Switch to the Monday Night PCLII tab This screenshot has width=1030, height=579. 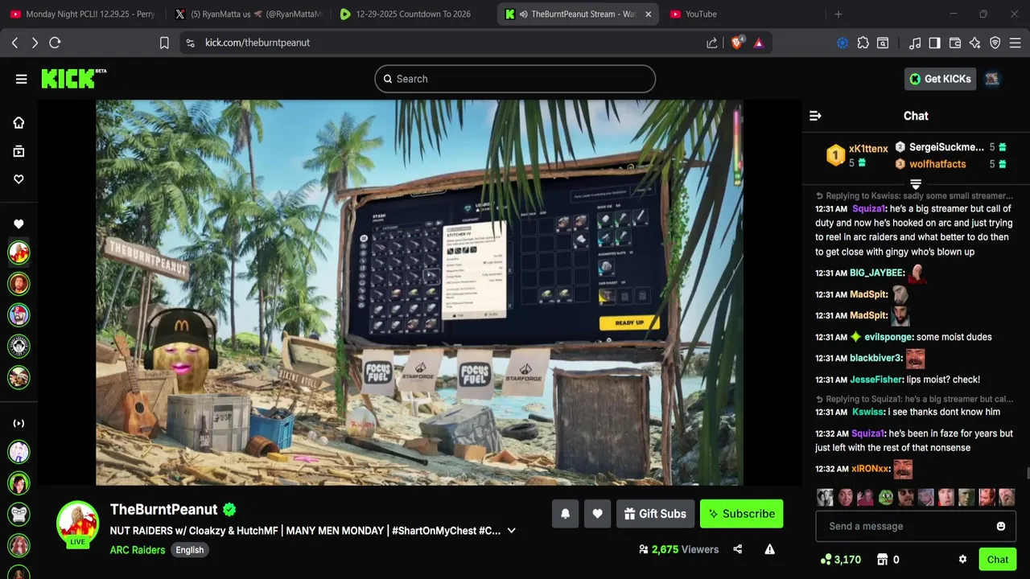tap(84, 14)
